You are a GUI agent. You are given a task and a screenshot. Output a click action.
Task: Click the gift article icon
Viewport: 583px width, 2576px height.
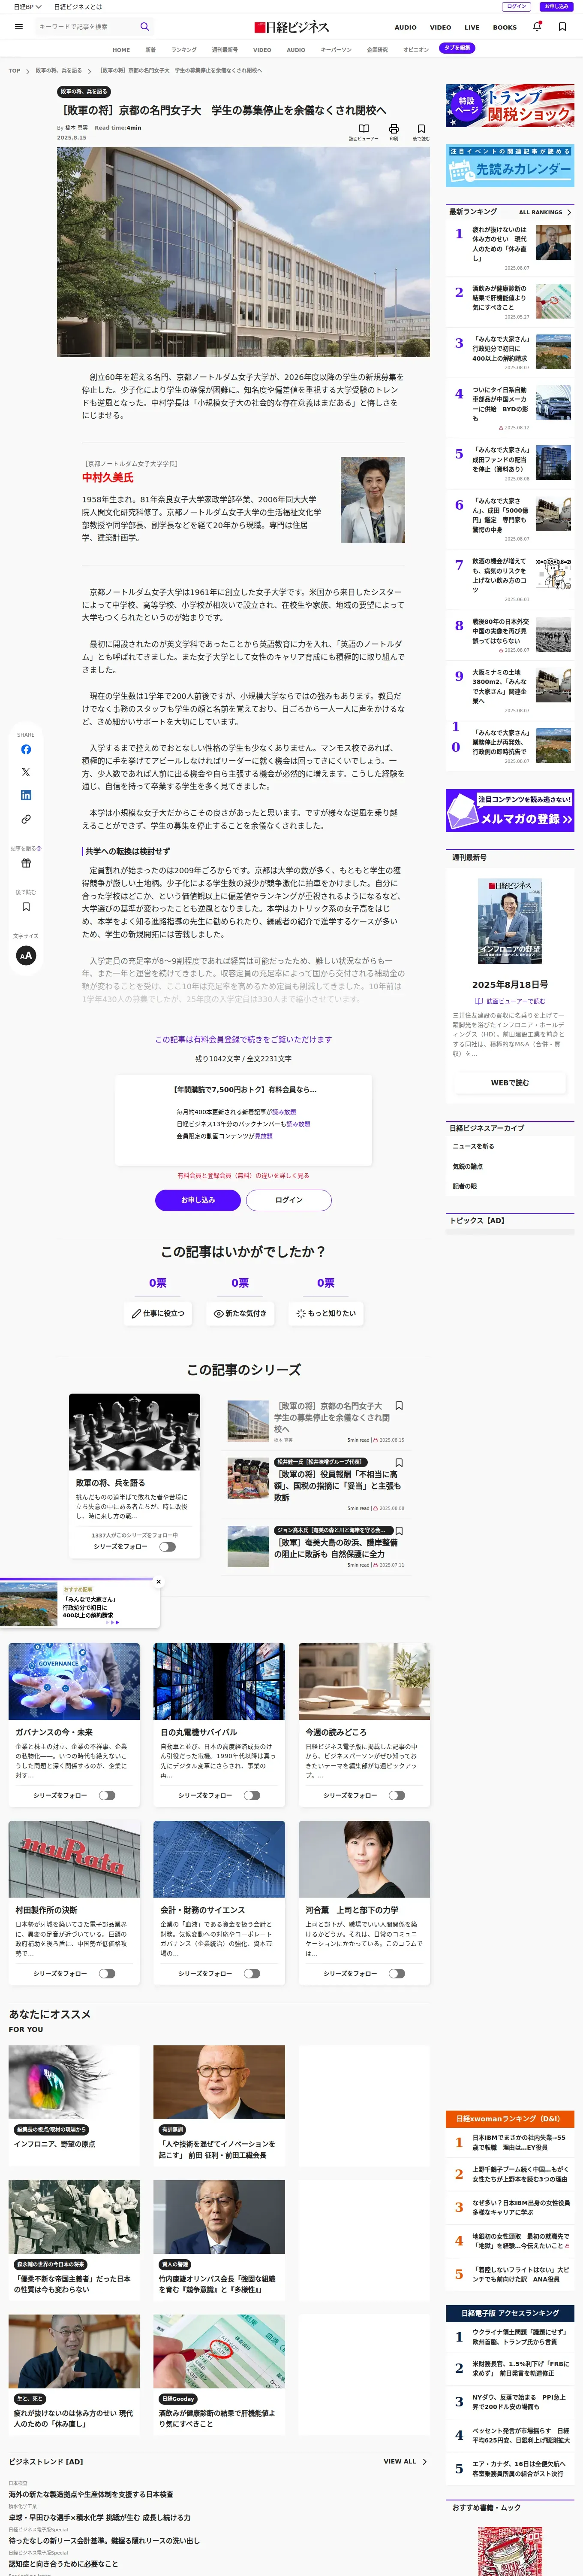[x=26, y=862]
